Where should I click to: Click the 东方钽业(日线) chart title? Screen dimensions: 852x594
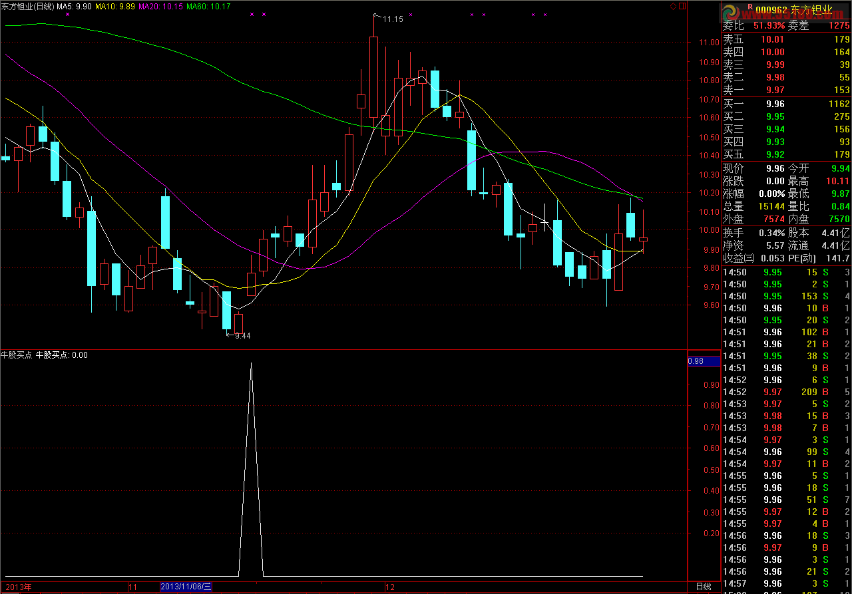click(x=27, y=6)
